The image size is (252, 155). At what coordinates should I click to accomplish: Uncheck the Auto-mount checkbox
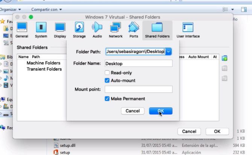click(107, 80)
